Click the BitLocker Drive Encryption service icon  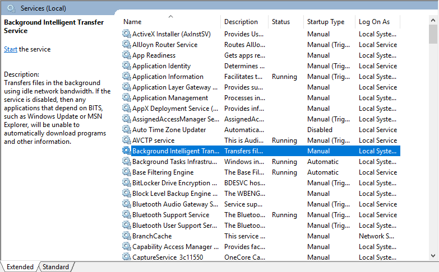pos(127,182)
